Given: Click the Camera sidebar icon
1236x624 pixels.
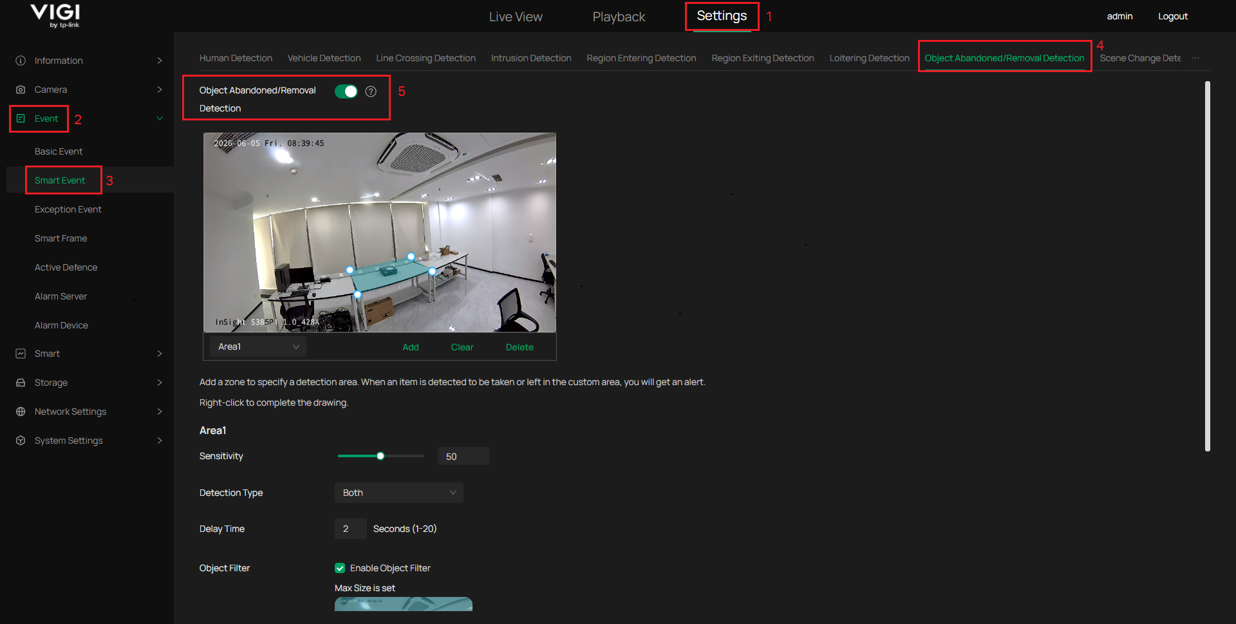Looking at the screenshot, I should click(x=21, y=90).
